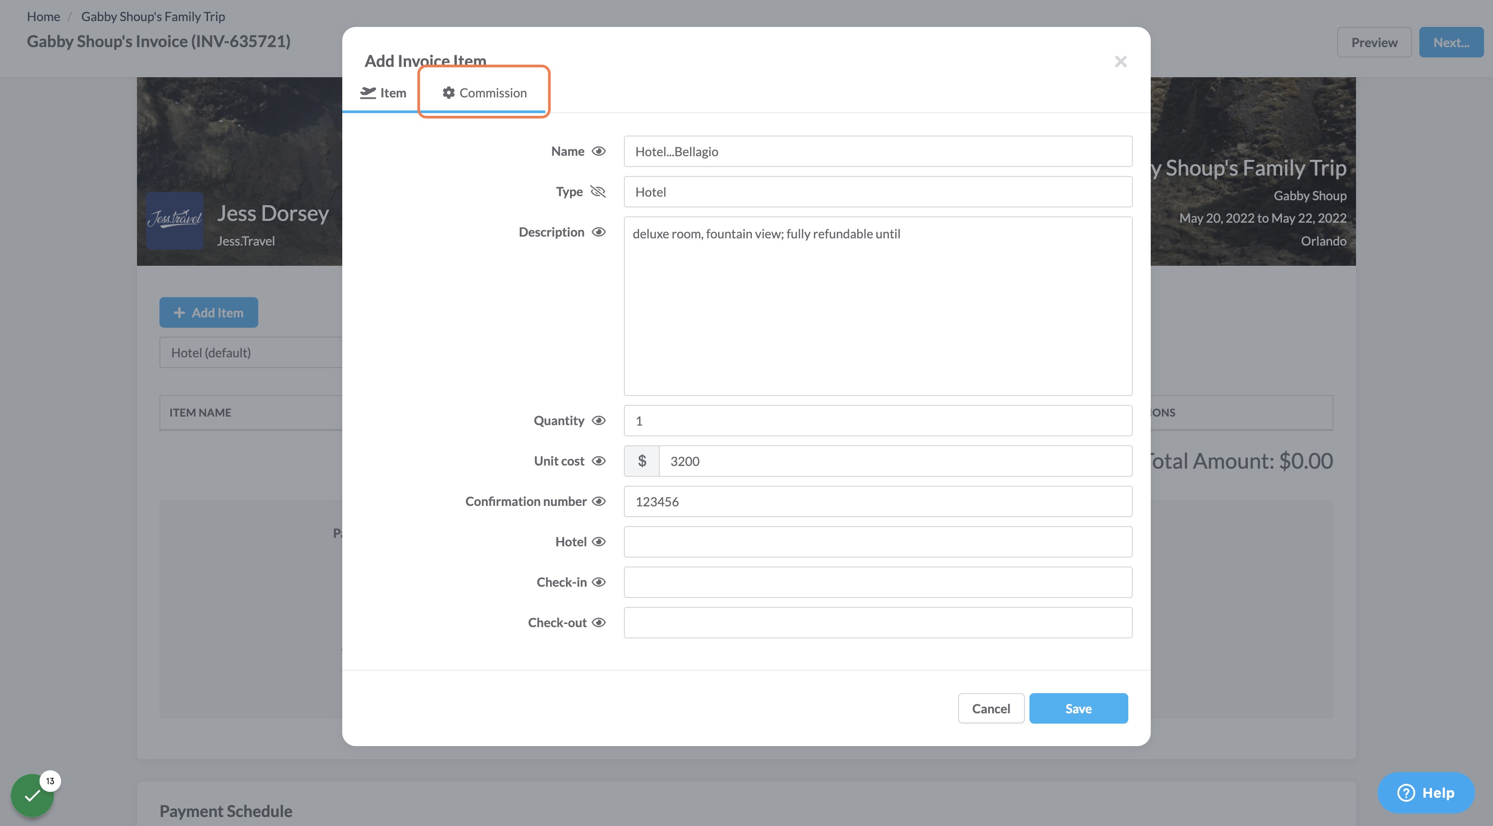Click the green checklist badge icon
Screen dimensions: 1493x826
[32, 795]
